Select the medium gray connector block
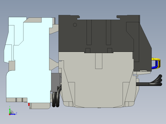Image resolution: width=166 pixels, height=124 pixels. point(56,82)
